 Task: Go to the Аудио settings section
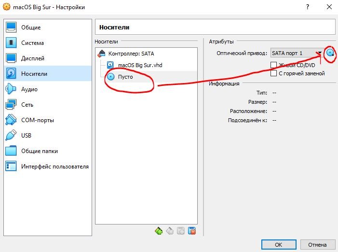point(48,89)
